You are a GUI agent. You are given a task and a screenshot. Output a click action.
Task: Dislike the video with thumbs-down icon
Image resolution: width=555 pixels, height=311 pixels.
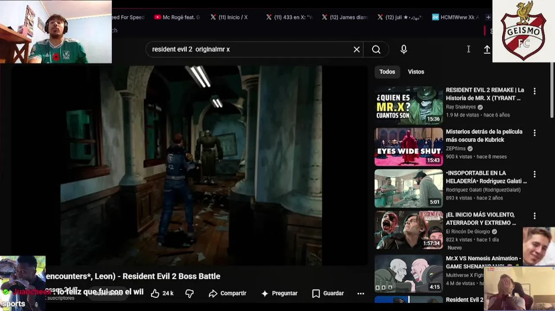pyautogui.click(x=189, y=294)
